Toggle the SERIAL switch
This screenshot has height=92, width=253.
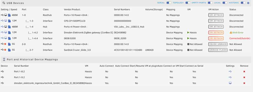(169, 3)
